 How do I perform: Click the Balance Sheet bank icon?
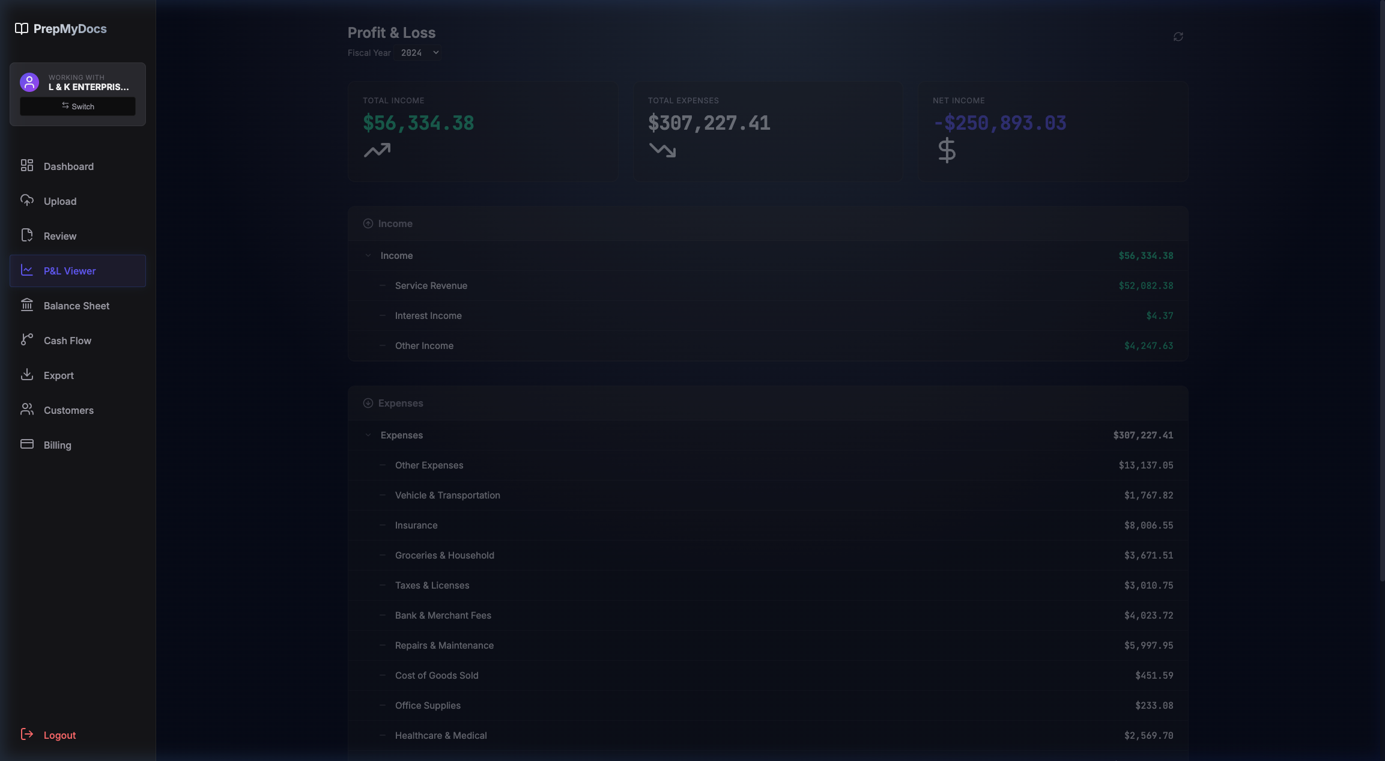(27, 305)
